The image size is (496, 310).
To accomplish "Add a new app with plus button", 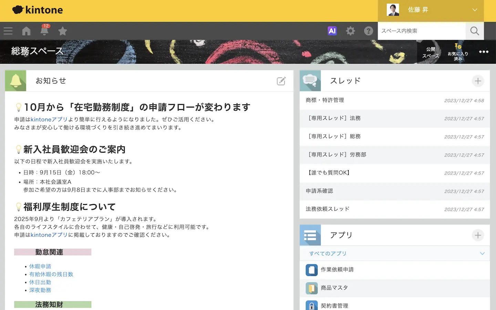I will point(478,235).
